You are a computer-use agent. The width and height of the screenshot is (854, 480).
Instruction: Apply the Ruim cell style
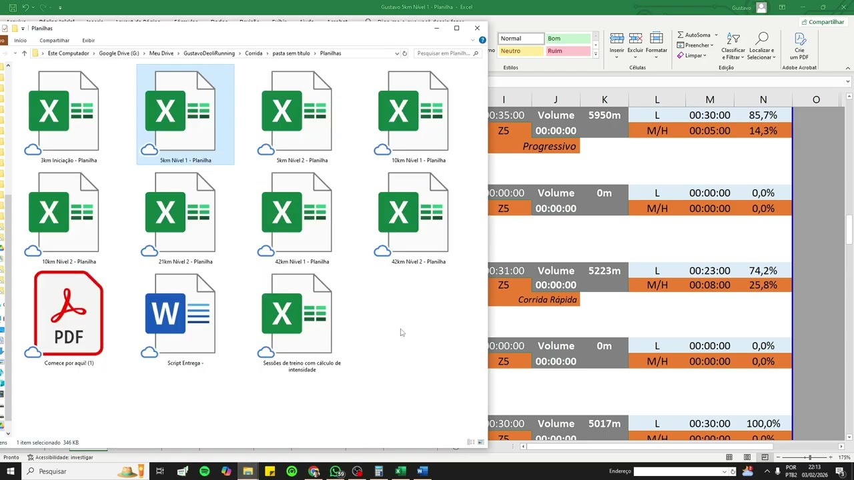tap(568, 51)
